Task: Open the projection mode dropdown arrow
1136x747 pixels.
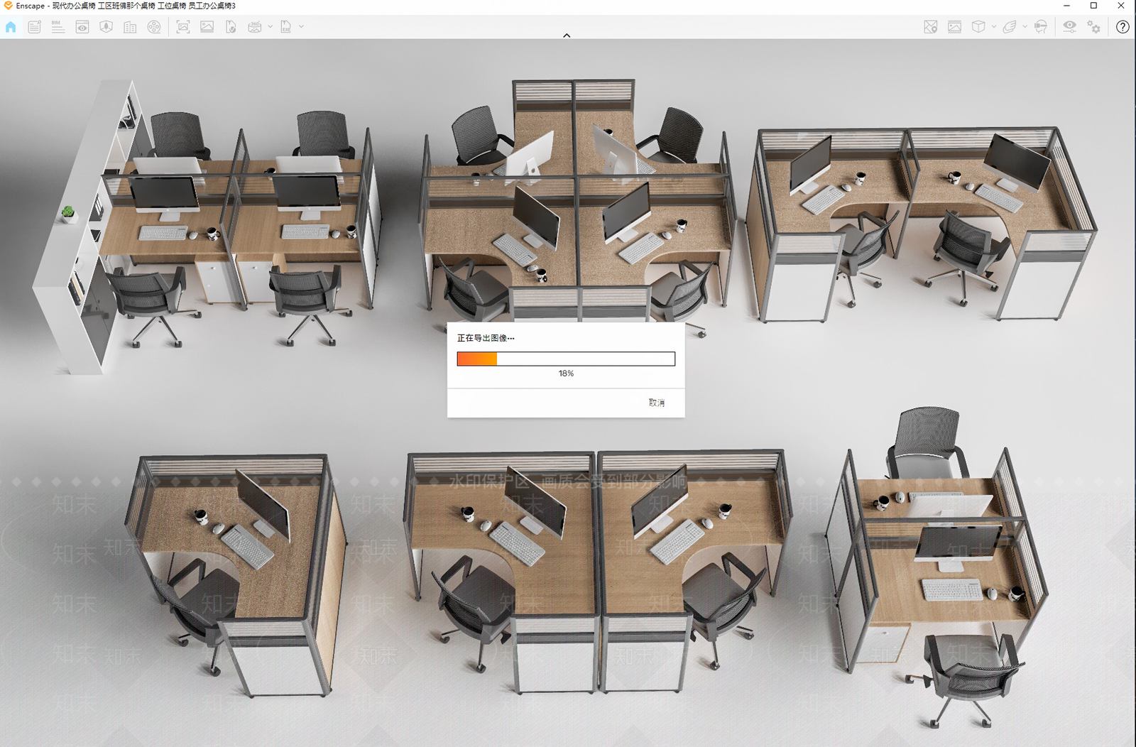Action: click(x=994, y=27)
